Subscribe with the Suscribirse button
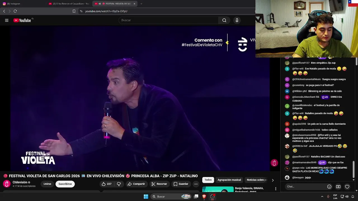 coord(65,184)
